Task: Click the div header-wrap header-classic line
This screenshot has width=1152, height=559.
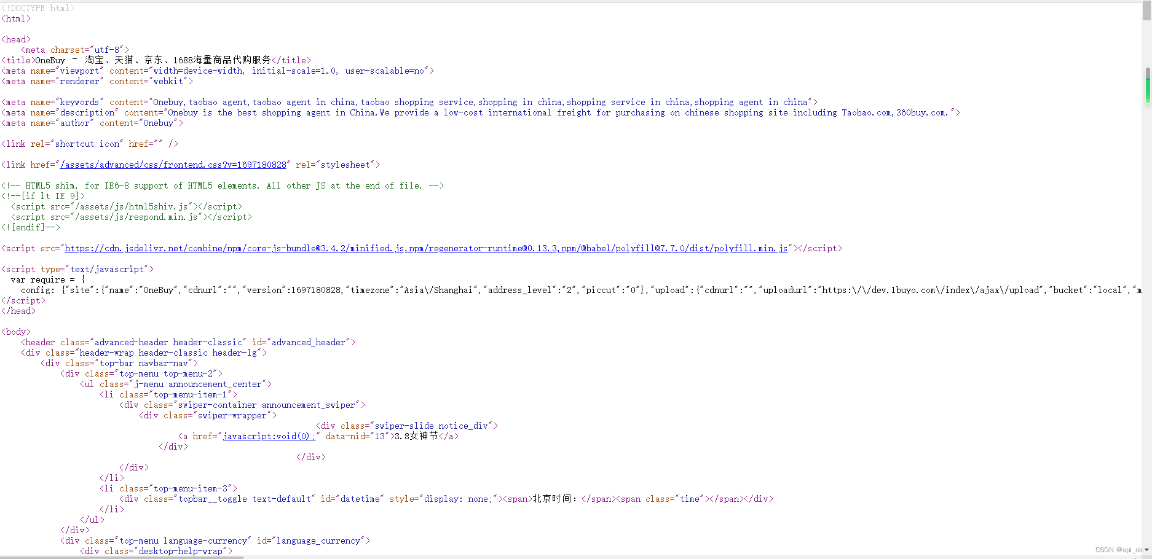Action: coord(144,353)
